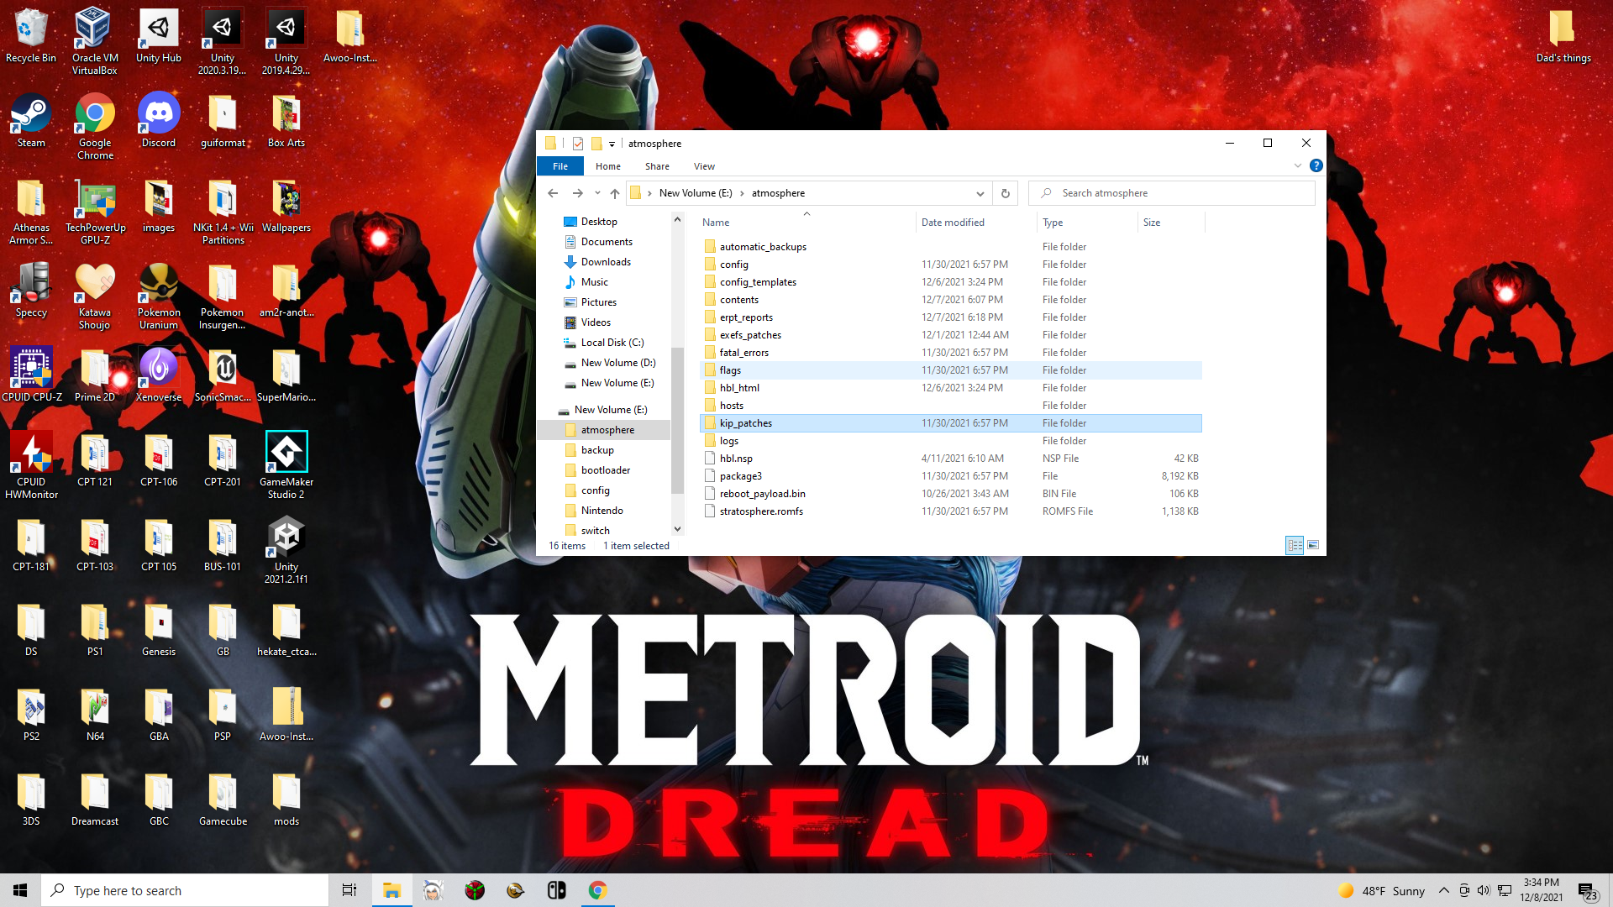Sort by the Date modified column
This screenshot has height=907, width=1613.
[x=975, y=223]
